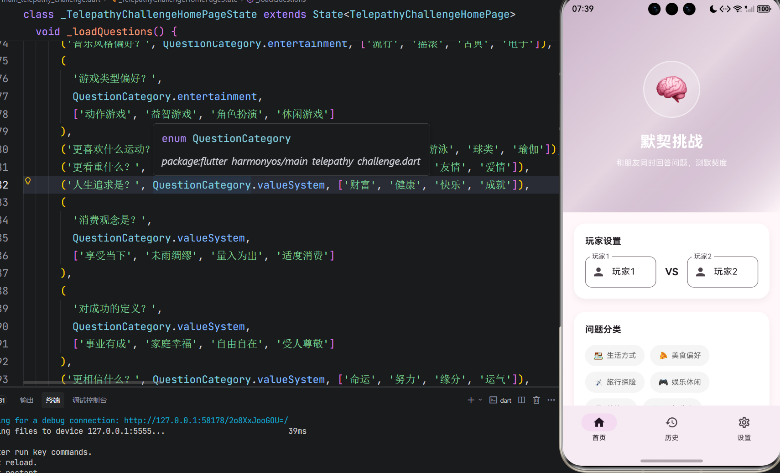The width and height of the screenshot is (780, 473).
Task: Switch to the 终端 terminal tab
Action: point(53,400)
